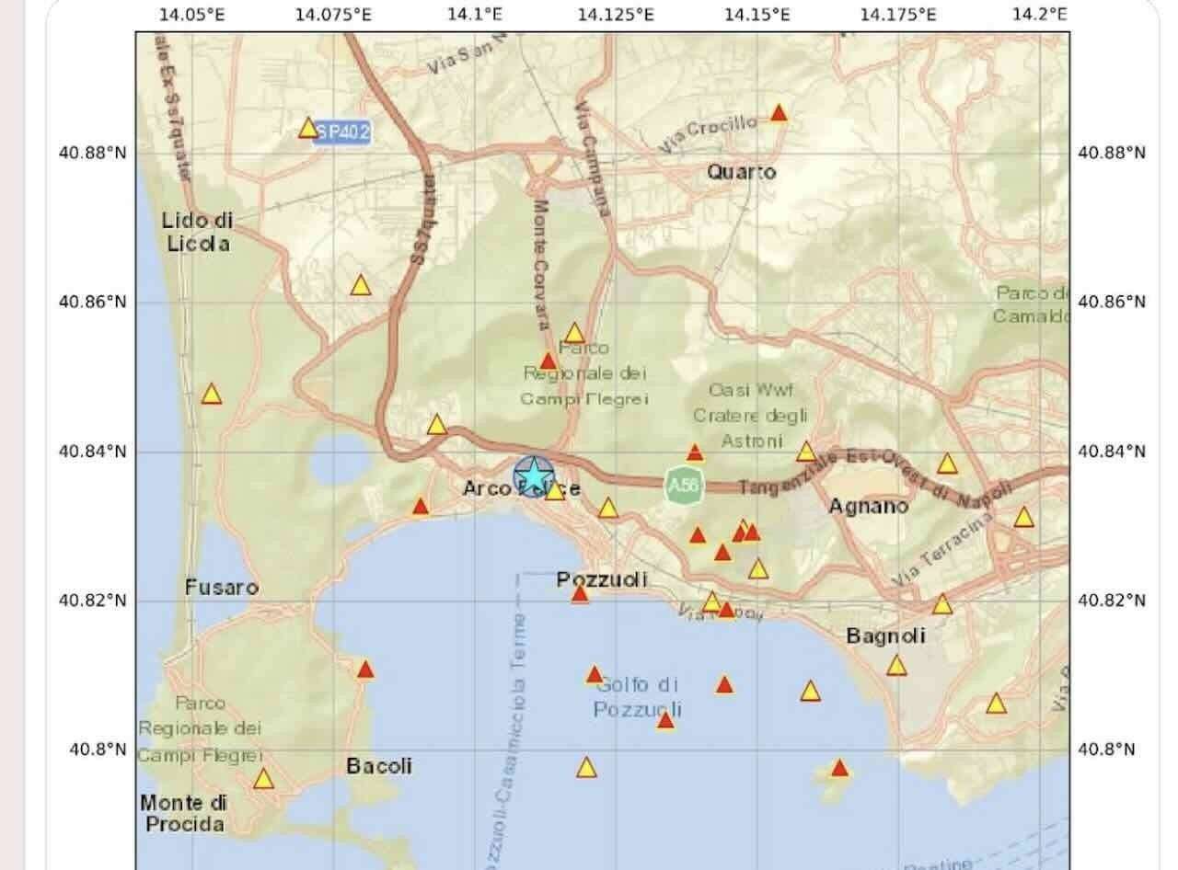Image resolution: width=1178 pixels, height=870 pixels.
Task: Click red triangle on Monte Corvara road
Action: 549,361
